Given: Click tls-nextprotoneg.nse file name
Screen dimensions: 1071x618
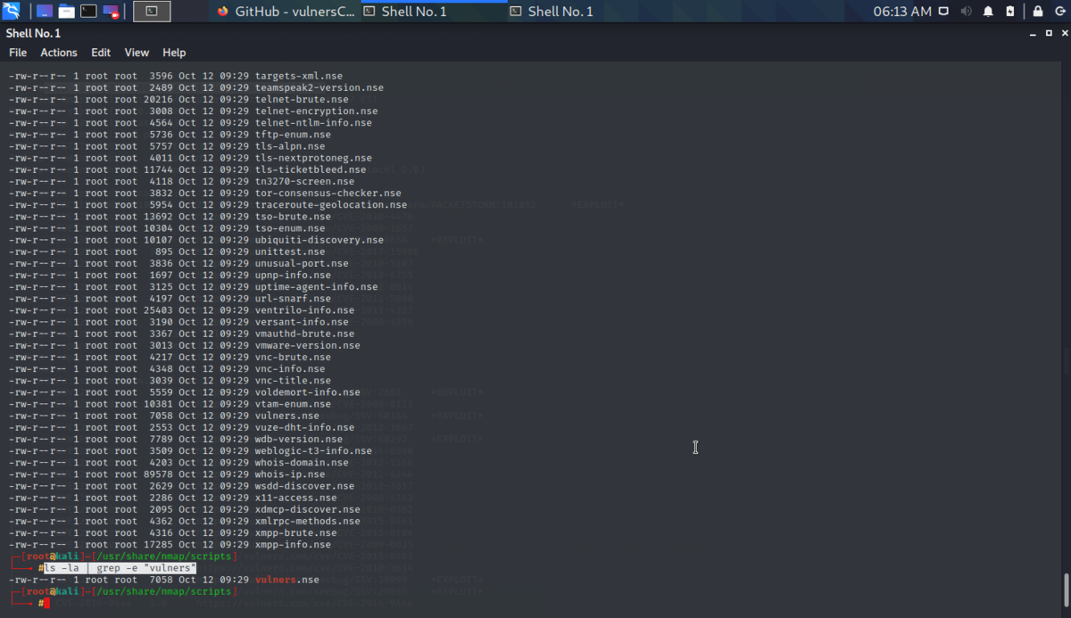Looking at the screenshot, I should 313,158.
